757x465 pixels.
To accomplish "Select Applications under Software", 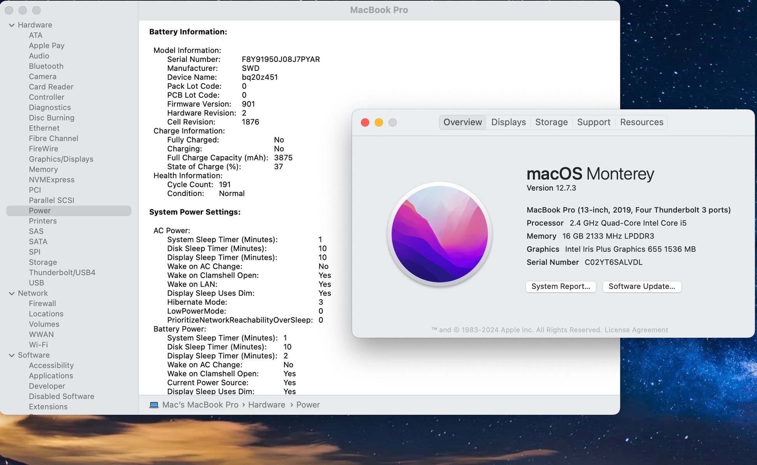I will (51, 376).
